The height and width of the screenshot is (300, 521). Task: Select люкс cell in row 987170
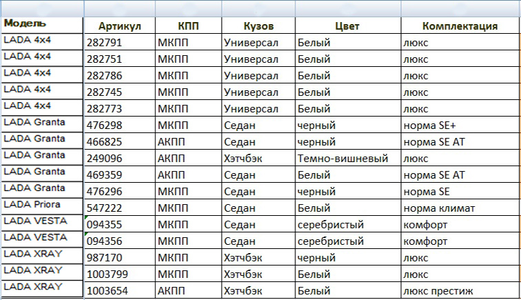click(x=460, y=257)
